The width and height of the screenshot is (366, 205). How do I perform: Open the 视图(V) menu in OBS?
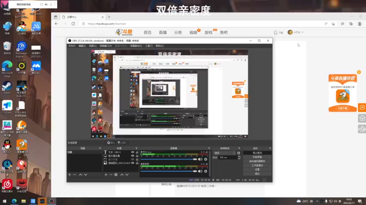tap(93, 46)
